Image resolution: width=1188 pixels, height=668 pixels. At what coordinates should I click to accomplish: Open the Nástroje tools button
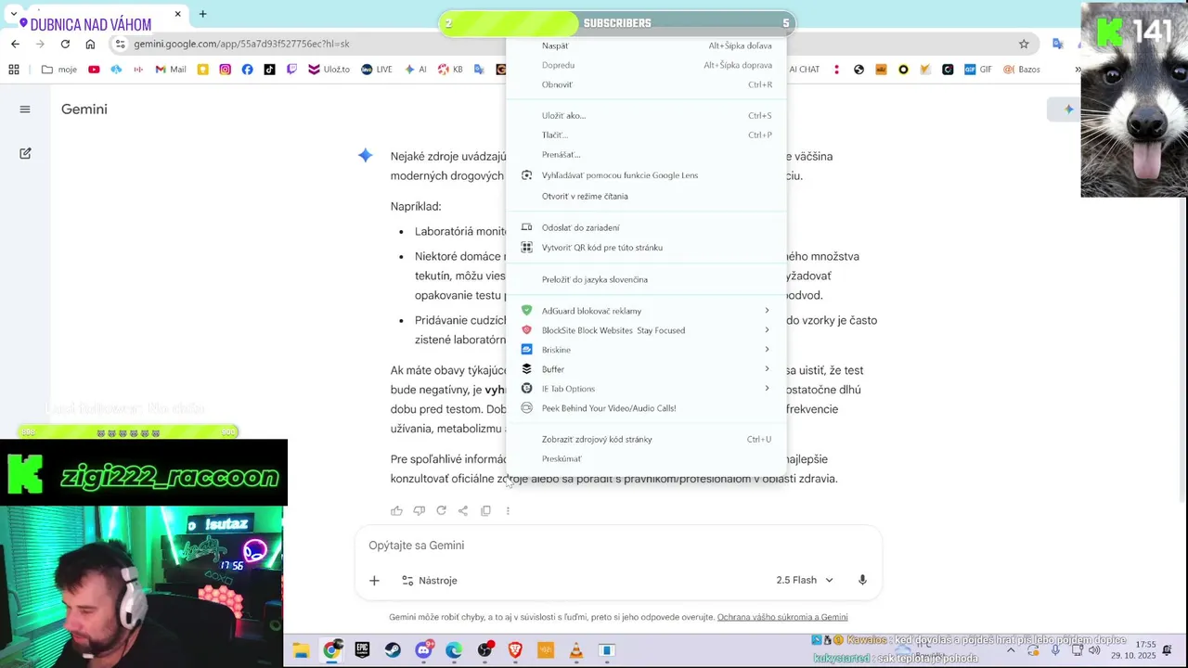tap(429, 581)
